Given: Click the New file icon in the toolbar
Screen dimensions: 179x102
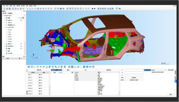Looking at the screenshot, I should point(4,9).
